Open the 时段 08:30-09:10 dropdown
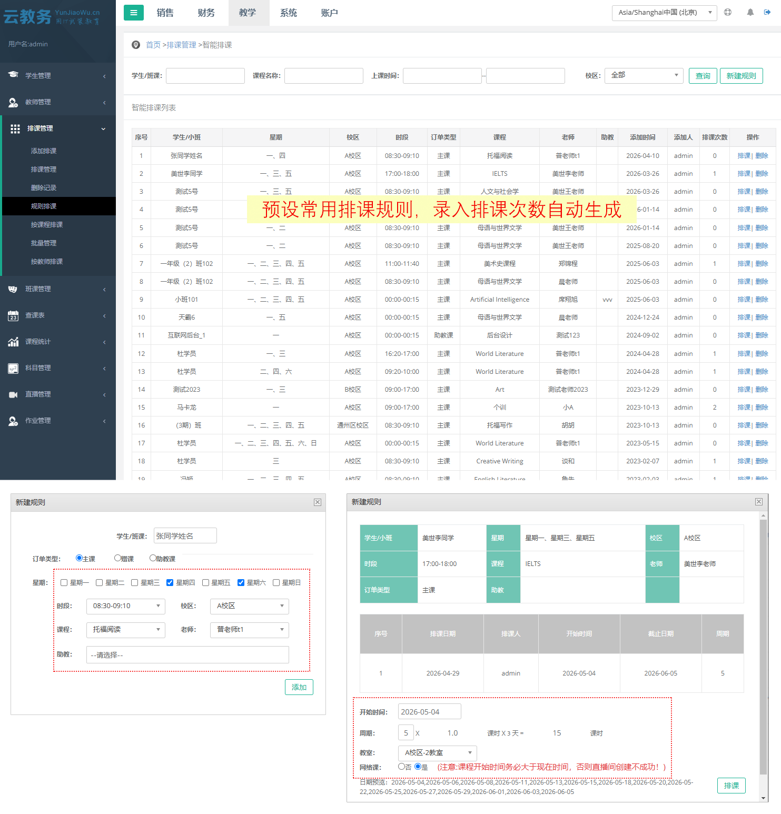This screenshot has height=814, width=781. coord(125,606)
